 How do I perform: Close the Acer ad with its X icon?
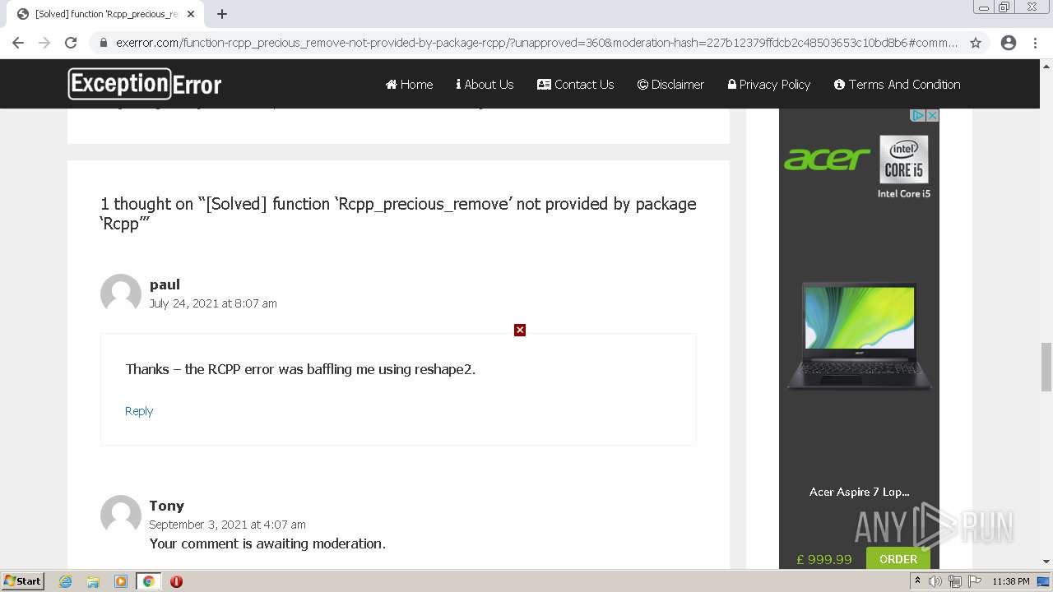coord(932,115)
